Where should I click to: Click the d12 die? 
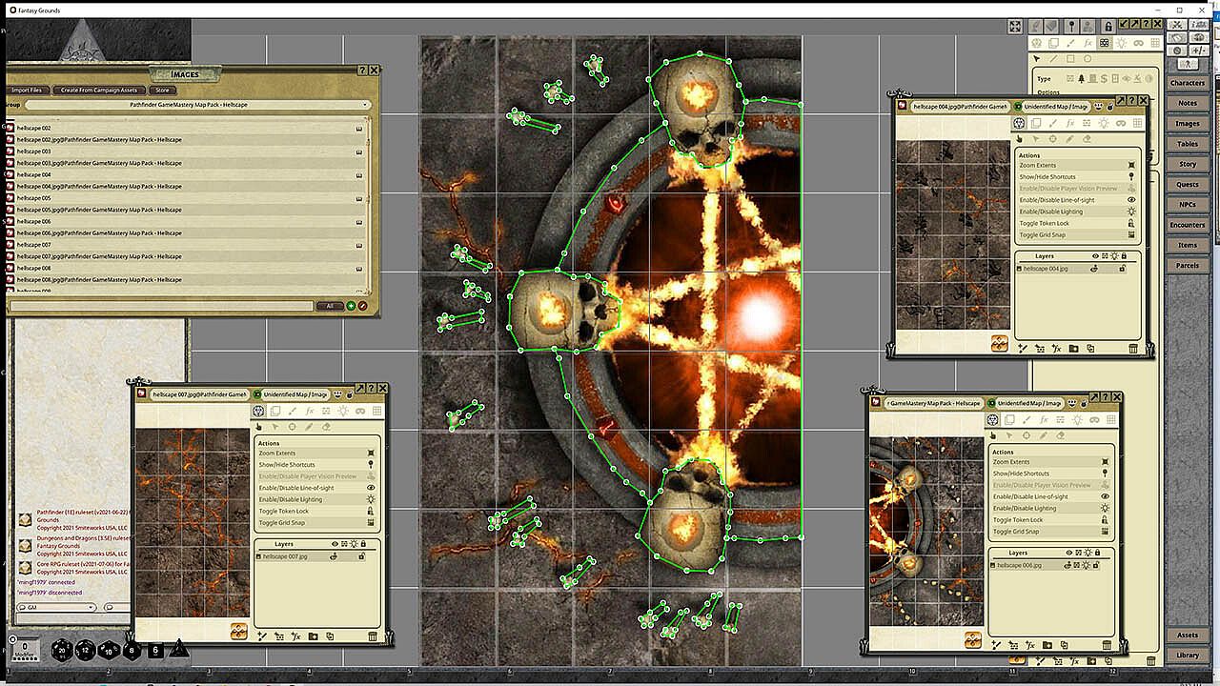86,651
